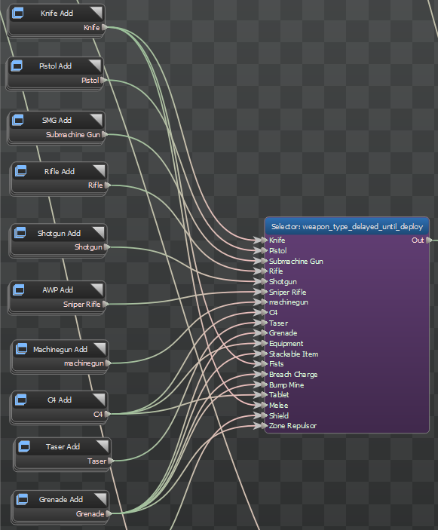This screenshot has height=530, width=438.
Task: Click the blue icon on Knife Add node
Action: point(17,13)
